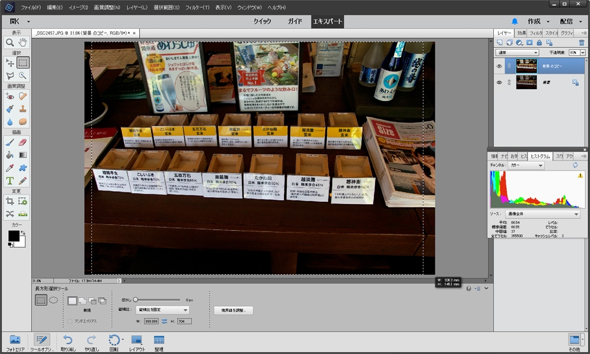Select the Quick Selection wand tool

coord(22,76)
